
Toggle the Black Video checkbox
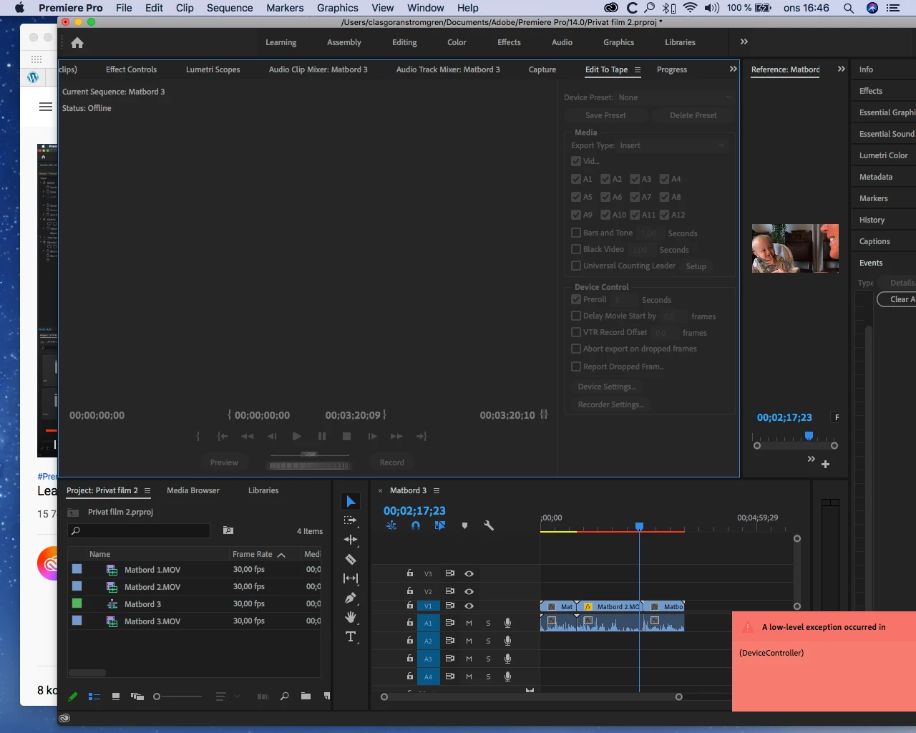[576, 249]
